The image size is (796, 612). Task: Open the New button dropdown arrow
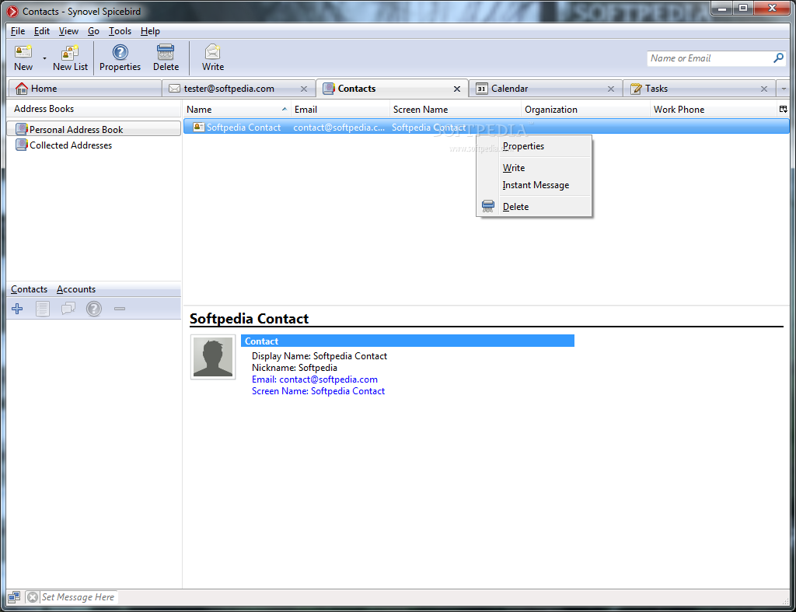44,58
